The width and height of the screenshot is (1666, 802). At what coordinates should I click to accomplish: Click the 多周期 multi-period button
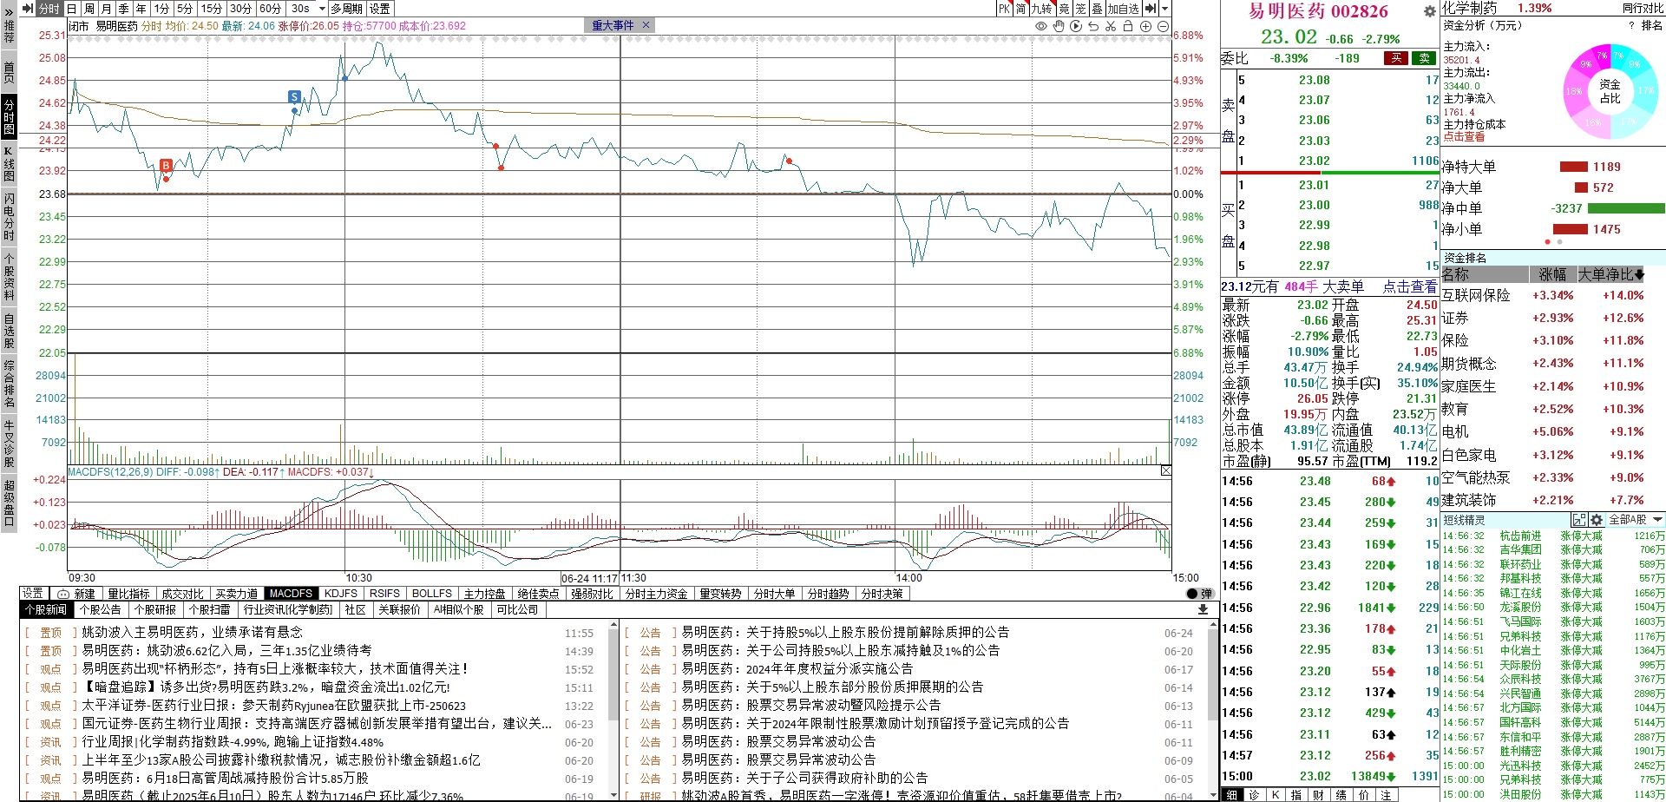[346, 9]
